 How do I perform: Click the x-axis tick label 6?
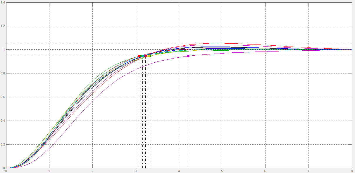pyautogui.click(x=265, y=171)
